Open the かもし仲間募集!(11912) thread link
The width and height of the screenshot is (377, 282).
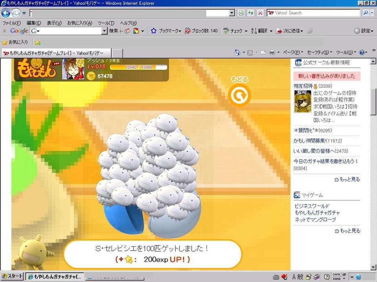click(x=318, y=141)
